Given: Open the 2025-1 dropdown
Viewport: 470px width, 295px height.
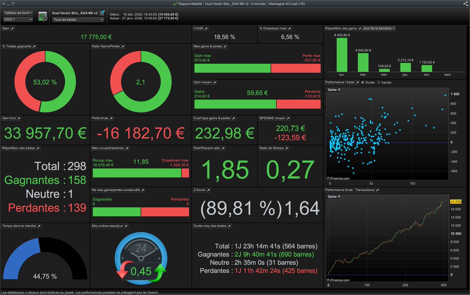Looking at the screenshot, I should [18, 19].
